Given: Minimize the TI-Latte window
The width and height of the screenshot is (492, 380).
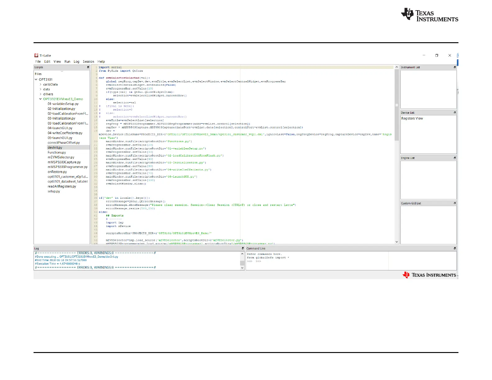Looking at the screenshot, I should pyautogui.click(x=424, y=55).
